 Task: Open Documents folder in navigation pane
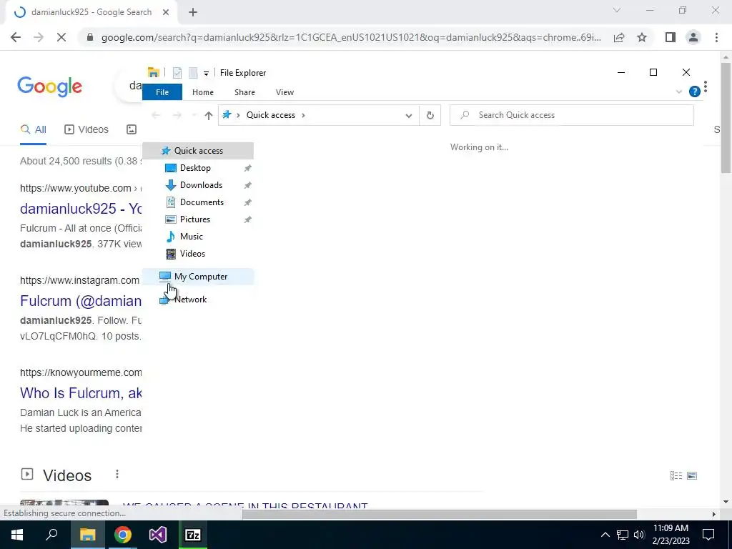tap(202, 202)
